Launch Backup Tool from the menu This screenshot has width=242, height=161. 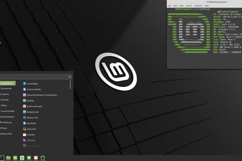click(32, 118)
